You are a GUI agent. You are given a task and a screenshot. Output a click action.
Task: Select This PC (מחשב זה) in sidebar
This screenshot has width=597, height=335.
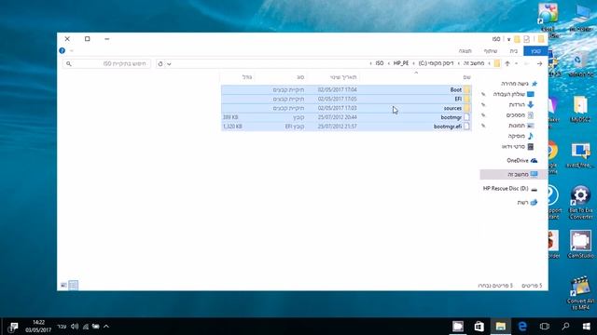pyautogui.click(x=513, y=174)
